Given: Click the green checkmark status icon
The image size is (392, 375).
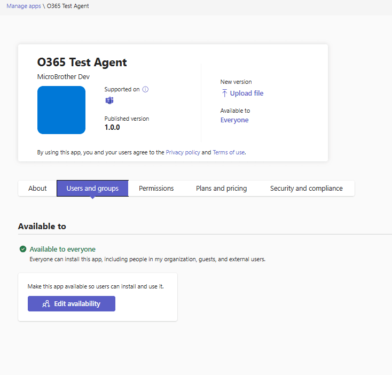Looking at the screenshot, I should tap(23, 249).
